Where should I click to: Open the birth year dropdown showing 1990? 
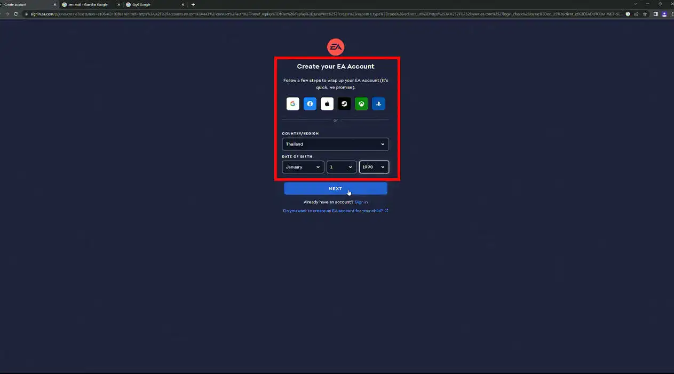(374, 167)
